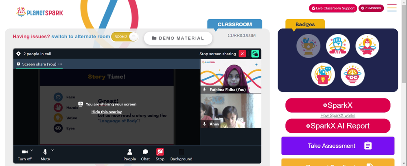Open Screen share tab three-dots menu

pyautogui.click(x=60, y=64)
